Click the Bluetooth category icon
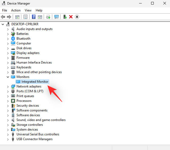 (13, 39)
